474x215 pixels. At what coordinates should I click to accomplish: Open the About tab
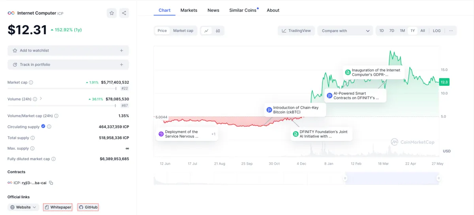pyautogui.click(x=273, y=10)
